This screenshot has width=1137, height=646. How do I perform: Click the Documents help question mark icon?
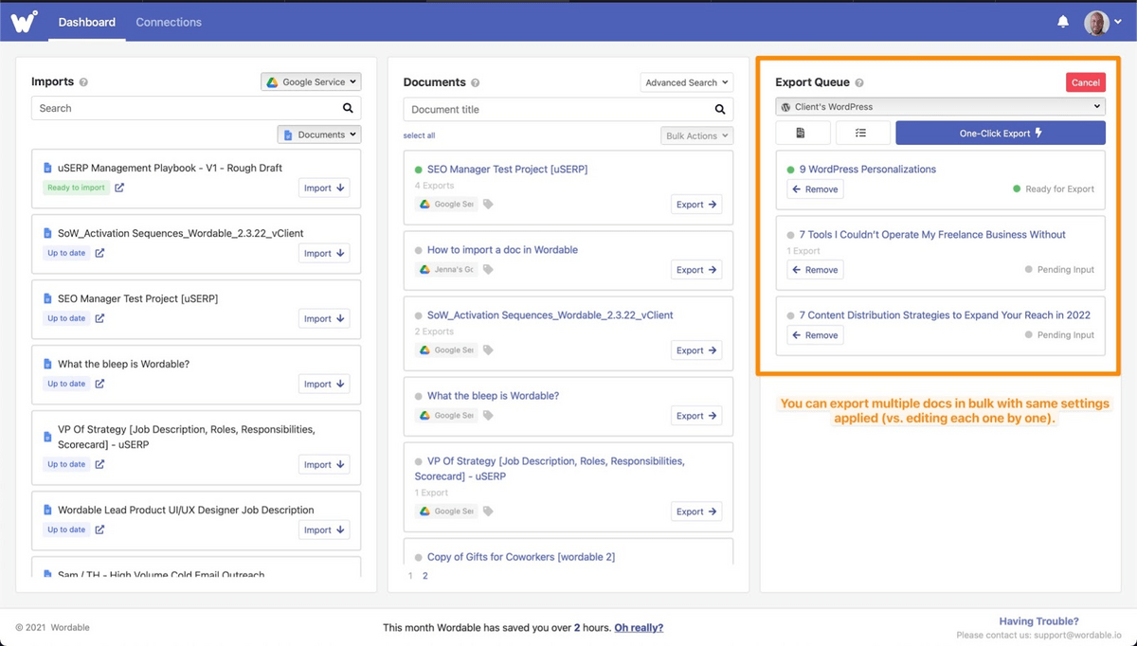[476, 83]
